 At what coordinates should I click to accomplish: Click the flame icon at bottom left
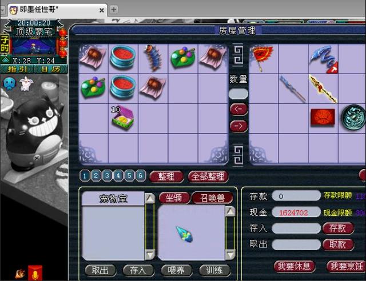pyautogui.click(x=20, y=274)
